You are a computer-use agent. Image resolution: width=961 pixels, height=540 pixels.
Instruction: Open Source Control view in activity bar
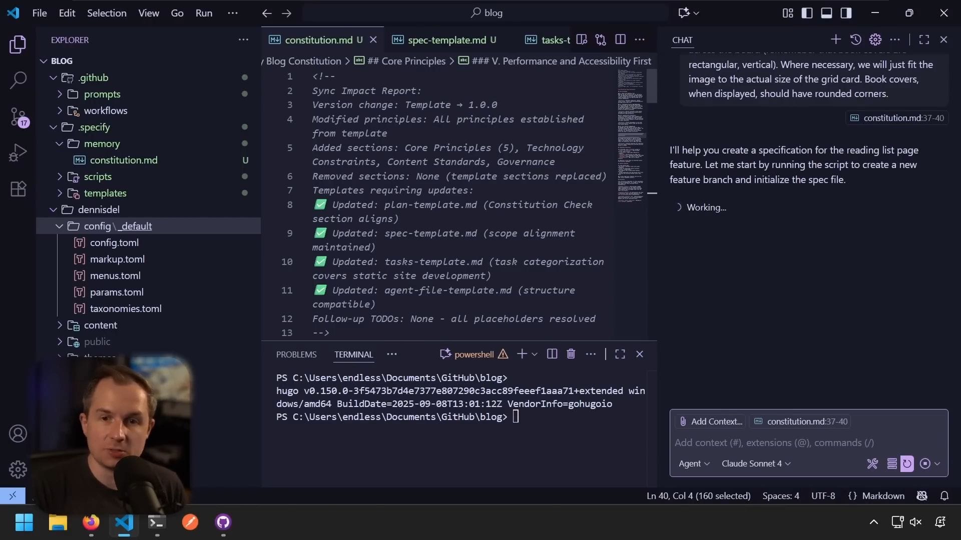[18, 117]
